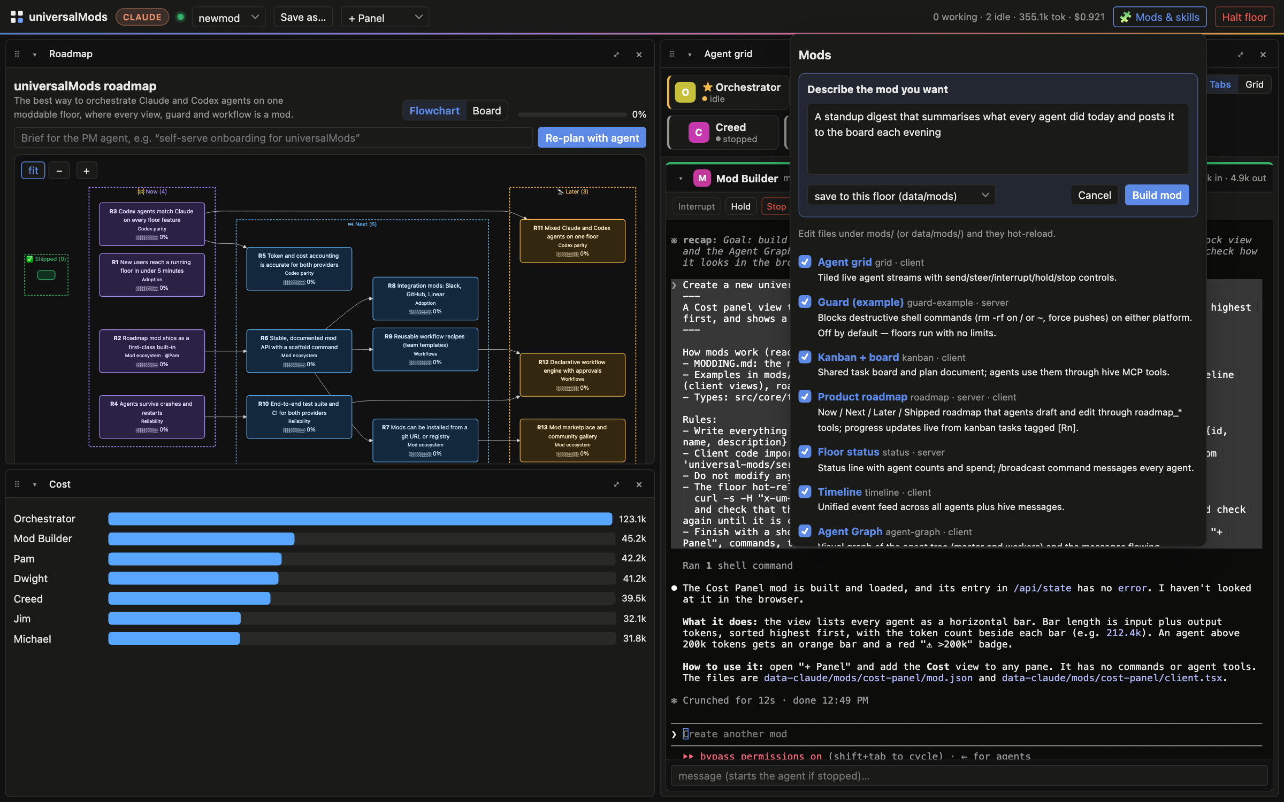Image resolution: width=1284 pixels, height=802 pixels.
Task: Click Re-plan with agent button
Action: pos(592,138)
